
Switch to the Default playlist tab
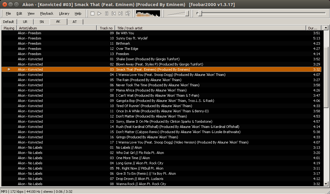[x=9, y=22]
